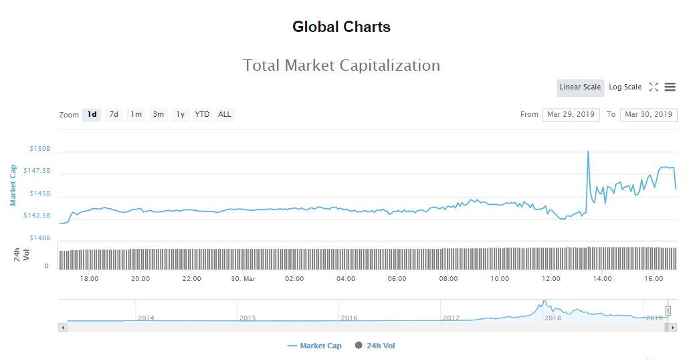Show ALL time range data
This screenshot has width=689, height=359.
(225, 115)
